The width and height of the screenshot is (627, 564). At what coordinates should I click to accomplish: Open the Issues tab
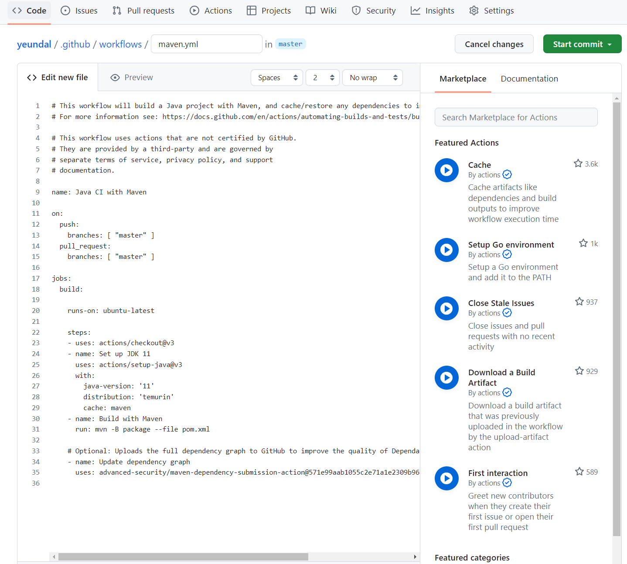[79, 11]
